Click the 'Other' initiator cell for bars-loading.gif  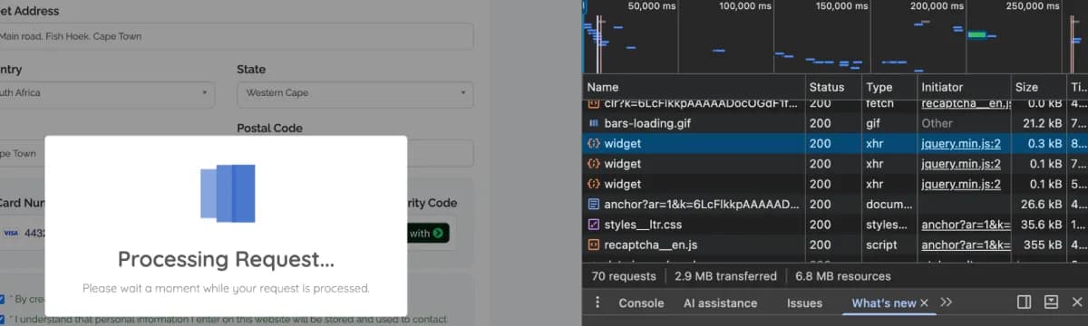tap(937, 122)
